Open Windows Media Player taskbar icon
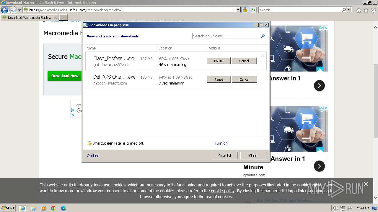 point(43,208)
